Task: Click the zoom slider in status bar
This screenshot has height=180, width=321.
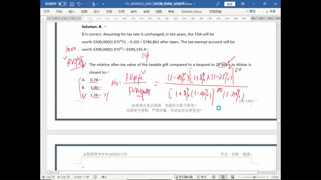Action: (x=254, y=177)
